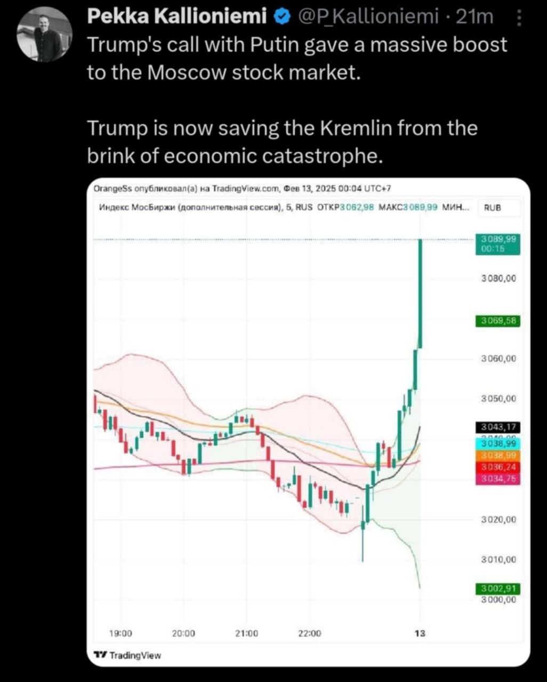Click the TradingView logo in chart
This screenshot has height=682, width=547.
tap(127, 655)
